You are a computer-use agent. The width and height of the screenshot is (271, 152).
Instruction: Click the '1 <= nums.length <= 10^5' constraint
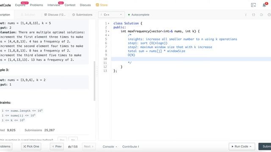(22, 111)
